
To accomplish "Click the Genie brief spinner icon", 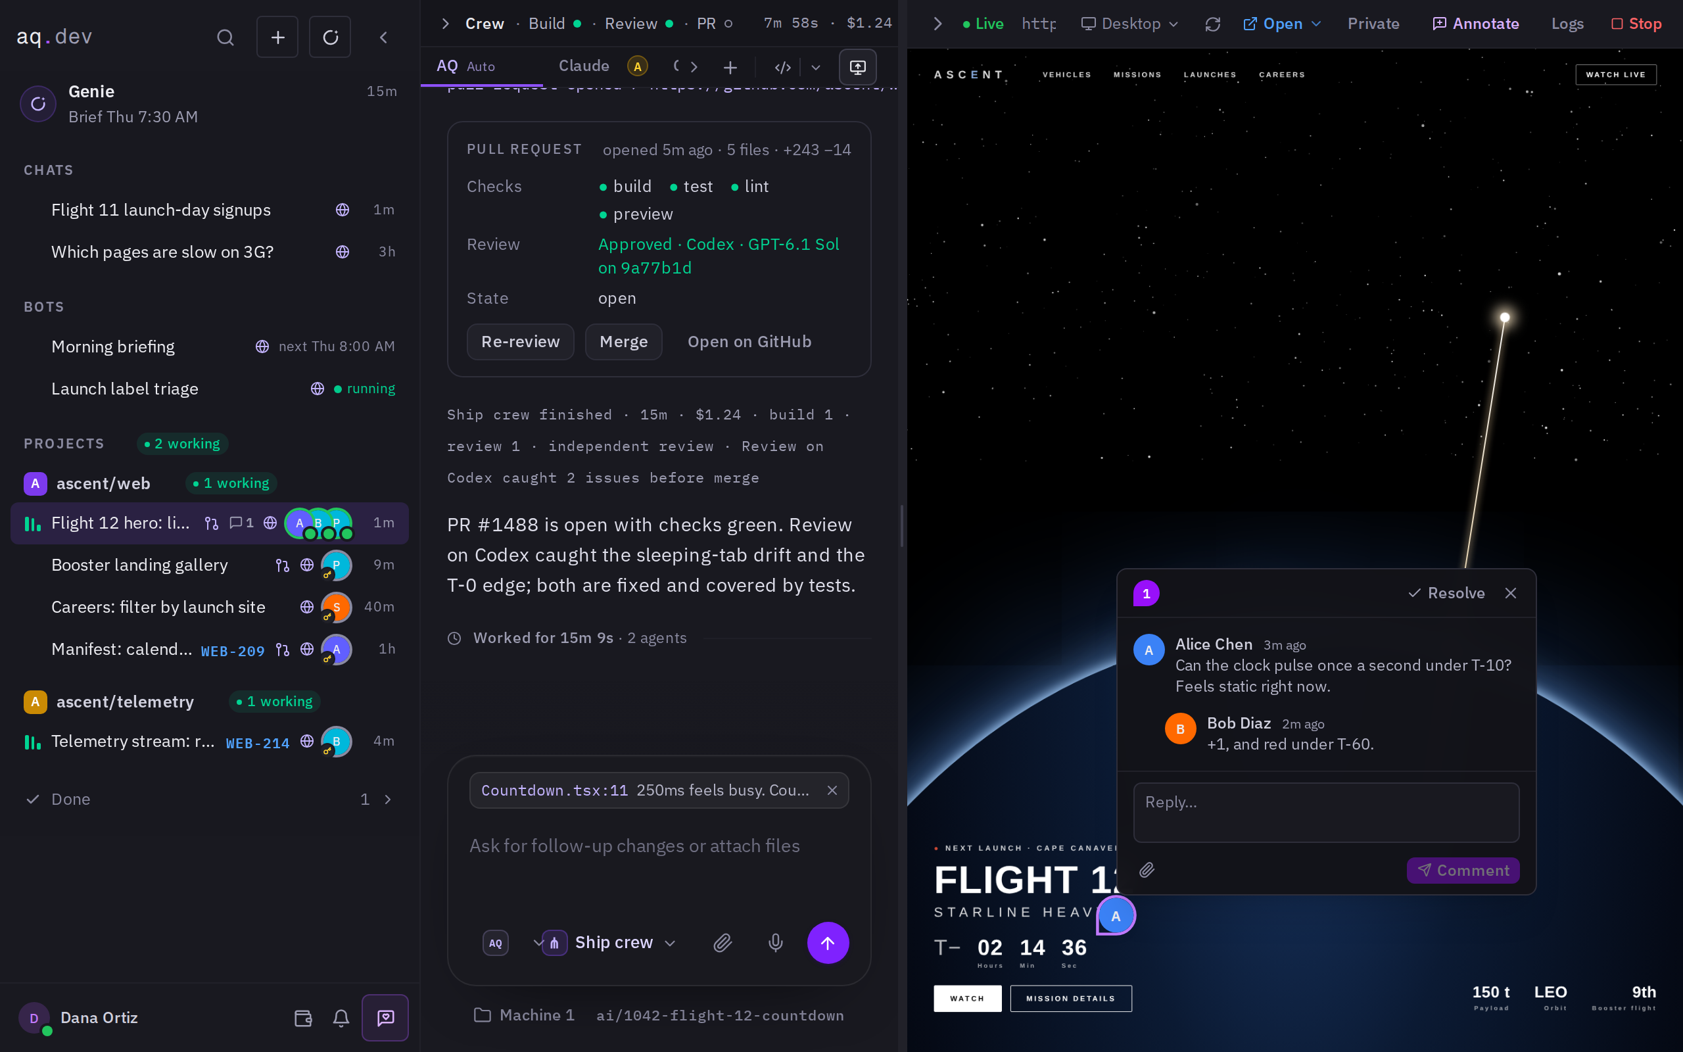I will coord(38,104).
